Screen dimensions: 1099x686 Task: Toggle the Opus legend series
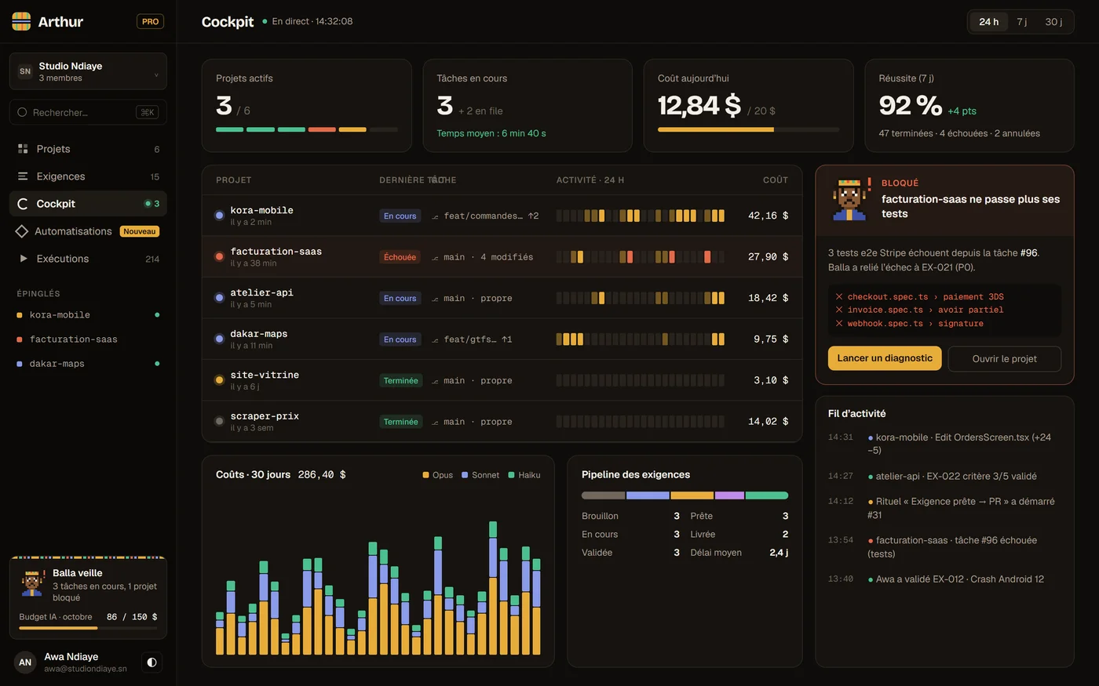(437, 475)
